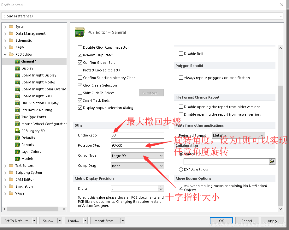Click the OK button
Screen dimensions: 289x230
[x=221, y=221]
